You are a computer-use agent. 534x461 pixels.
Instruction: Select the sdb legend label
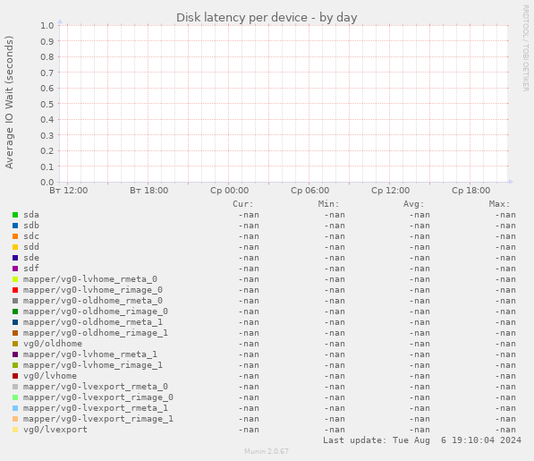(31, 226)
